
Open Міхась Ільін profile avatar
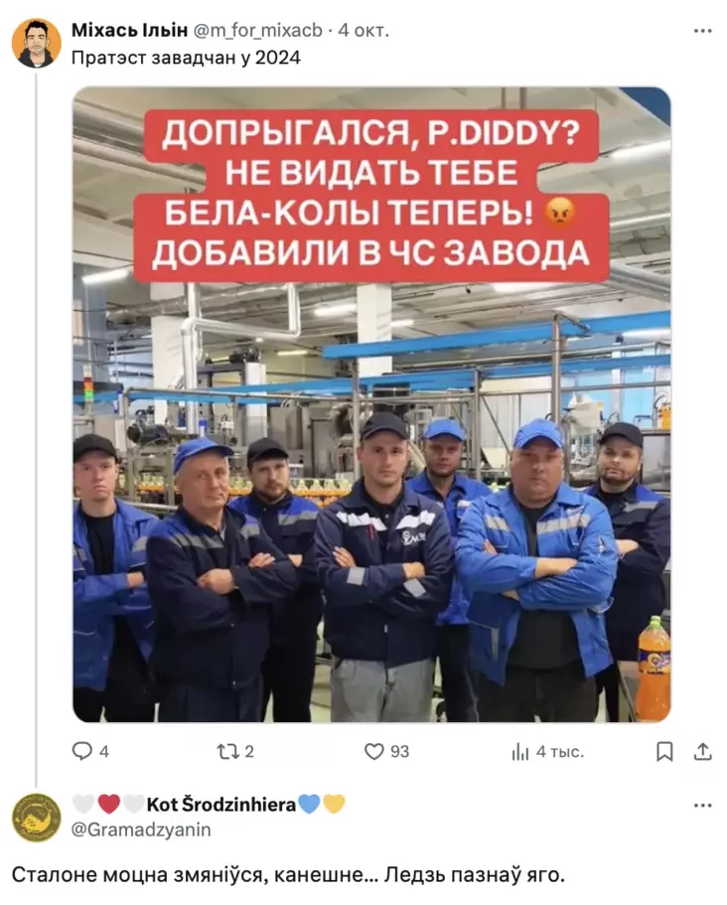click(37, 44)
